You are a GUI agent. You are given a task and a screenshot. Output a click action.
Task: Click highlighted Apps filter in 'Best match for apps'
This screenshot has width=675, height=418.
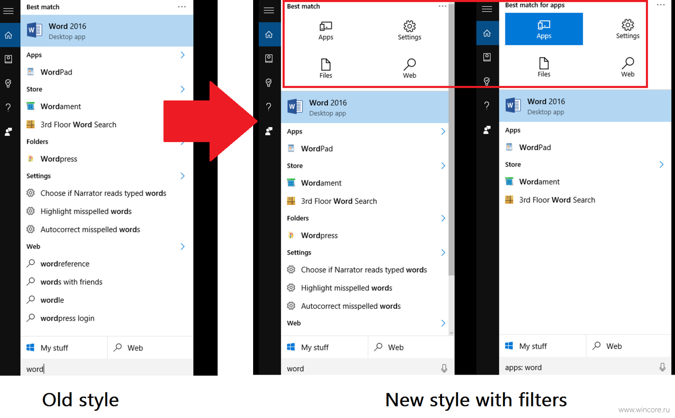coord(544,29)
